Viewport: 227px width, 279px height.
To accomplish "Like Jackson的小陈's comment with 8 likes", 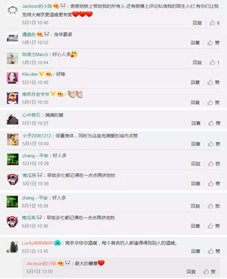I will point(215,23).
